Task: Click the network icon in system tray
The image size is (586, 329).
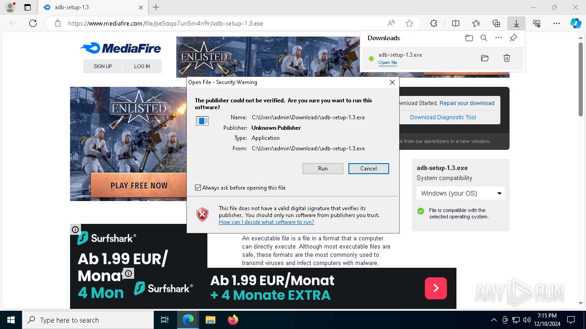Action: 516,320
